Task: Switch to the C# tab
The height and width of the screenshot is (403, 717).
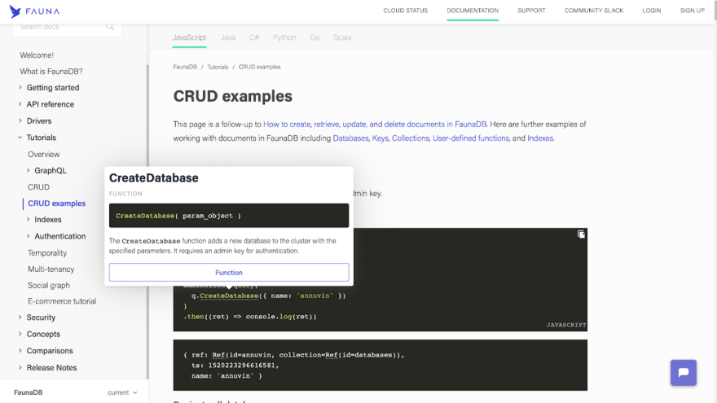Action: point(254,37)
